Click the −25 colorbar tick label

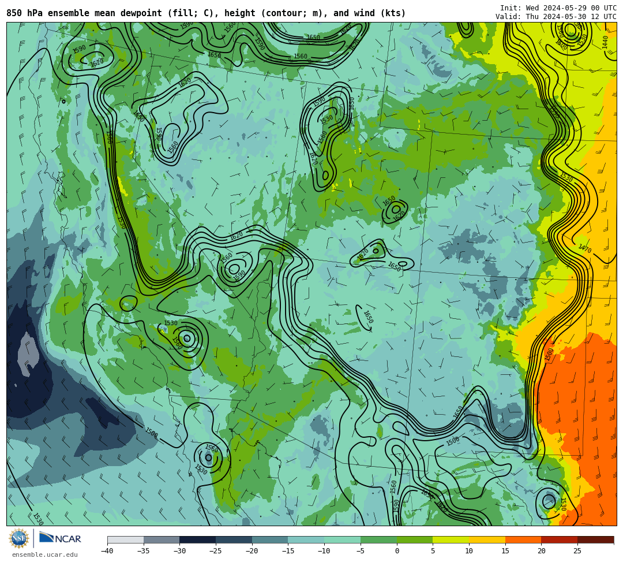pos(216,551)
